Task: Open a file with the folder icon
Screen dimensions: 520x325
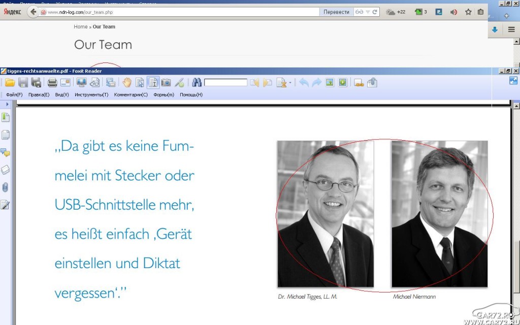Action: [x=10, y=83]
